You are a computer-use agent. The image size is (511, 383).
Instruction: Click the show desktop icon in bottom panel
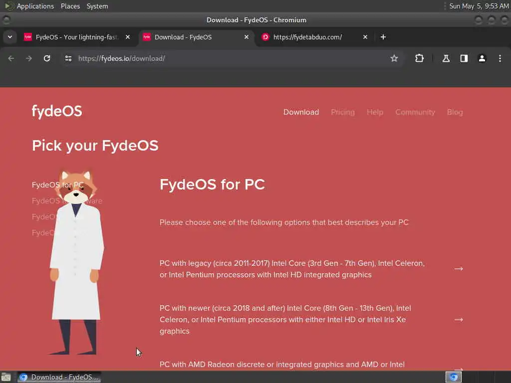[x=6, y=377]
